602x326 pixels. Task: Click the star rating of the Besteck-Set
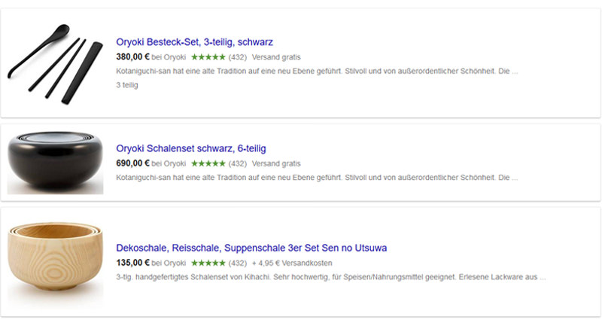pos(208,56)
